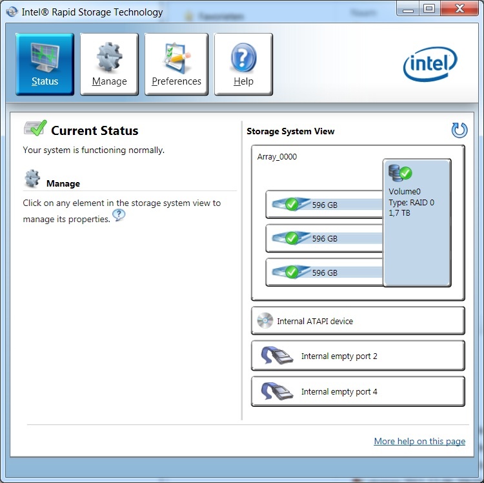The image size is (484, 483).
Task: Click the green check icon on second disk
Action: pos(292,238)
